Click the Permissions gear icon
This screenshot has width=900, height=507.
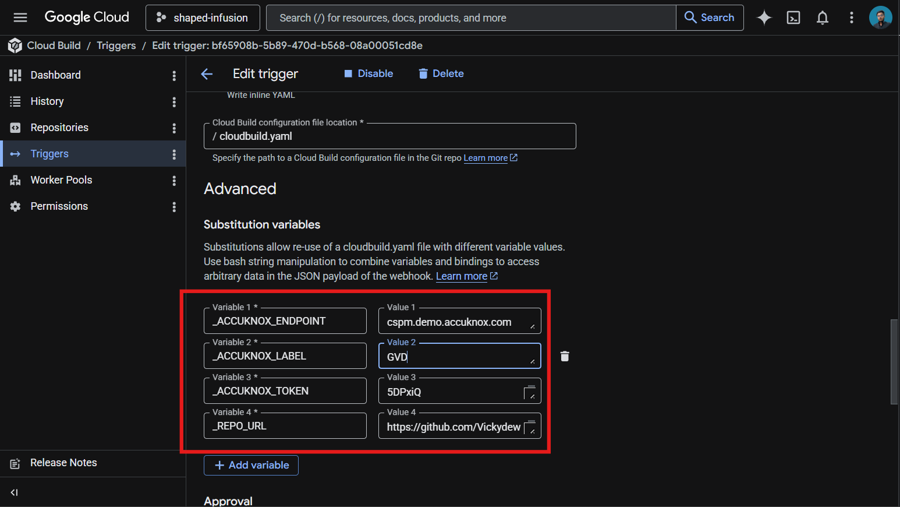[x=15, y=206]
